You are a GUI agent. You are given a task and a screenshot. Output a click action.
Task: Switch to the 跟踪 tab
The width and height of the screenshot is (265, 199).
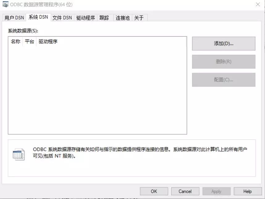104,18
